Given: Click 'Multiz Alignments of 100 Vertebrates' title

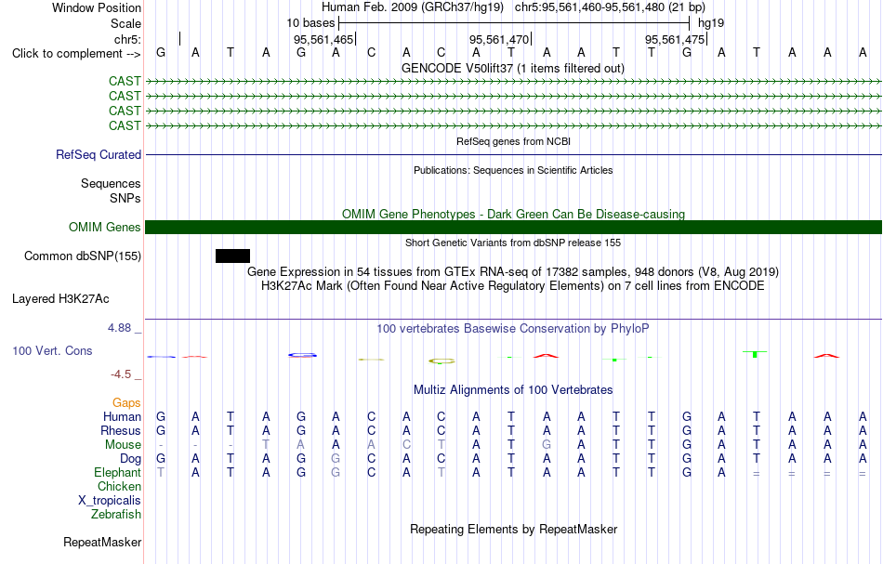Looking at the screenshot, I should coord(513,390).
